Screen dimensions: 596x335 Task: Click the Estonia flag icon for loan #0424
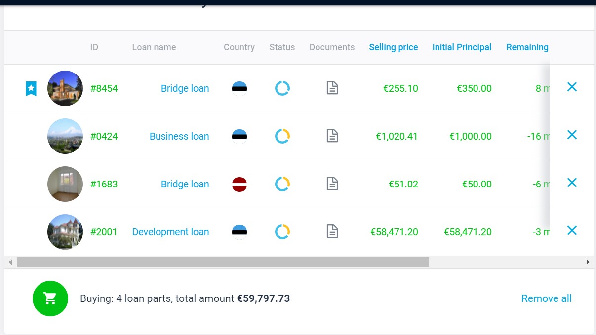(239, 136)
